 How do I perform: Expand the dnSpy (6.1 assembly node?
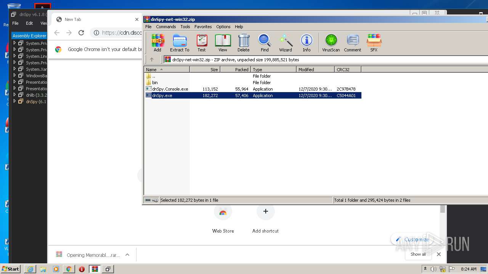point(14,101)
